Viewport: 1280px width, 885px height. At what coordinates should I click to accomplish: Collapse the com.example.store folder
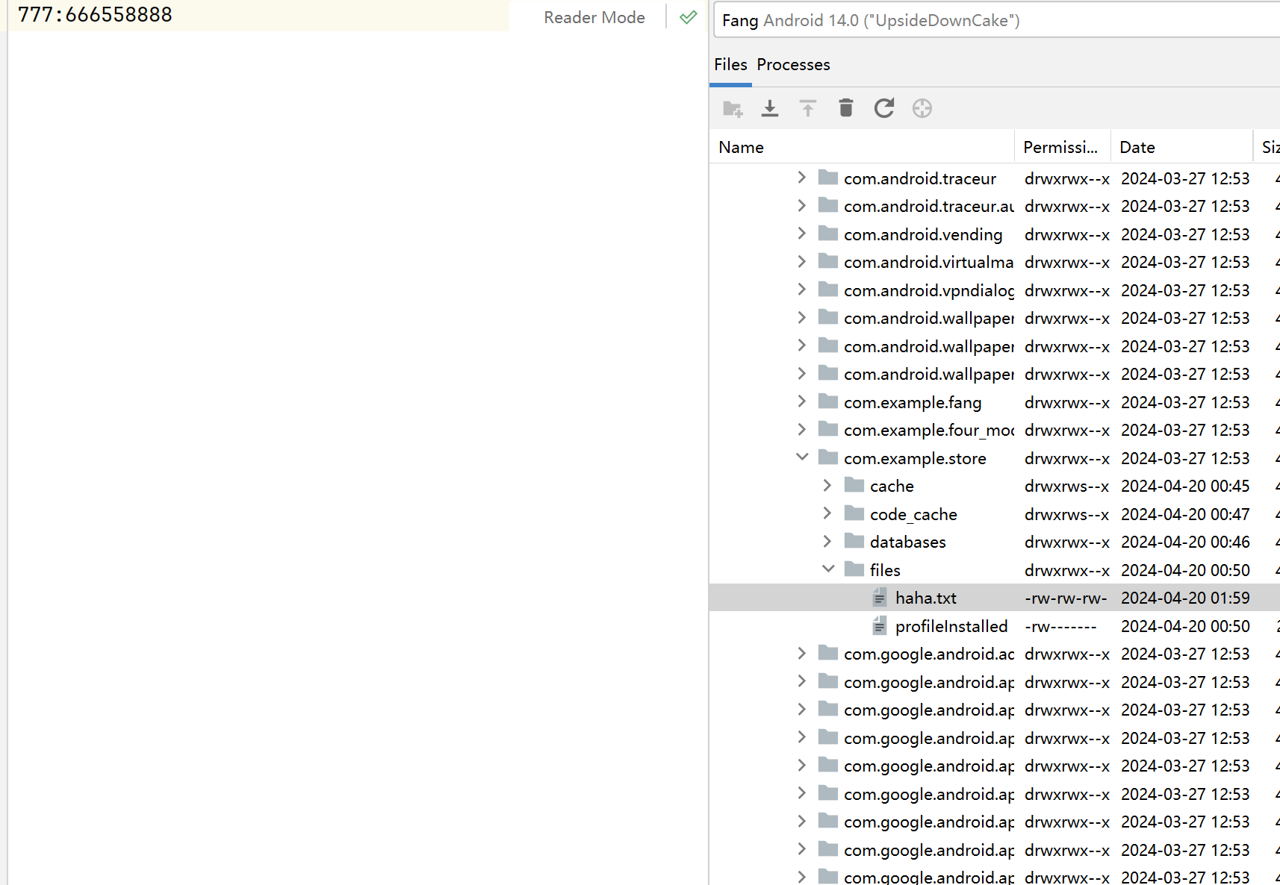point(802,457)
